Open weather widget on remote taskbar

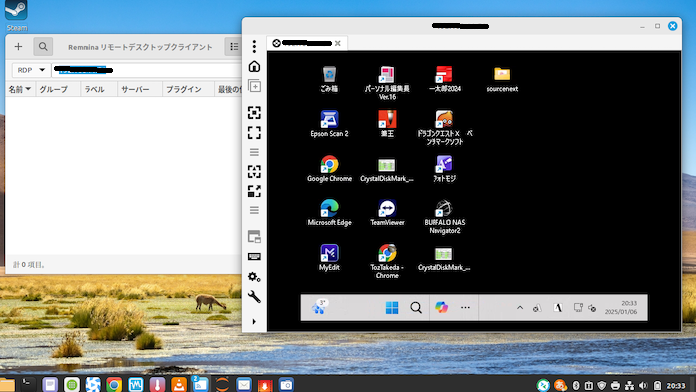tap(319, 307)
